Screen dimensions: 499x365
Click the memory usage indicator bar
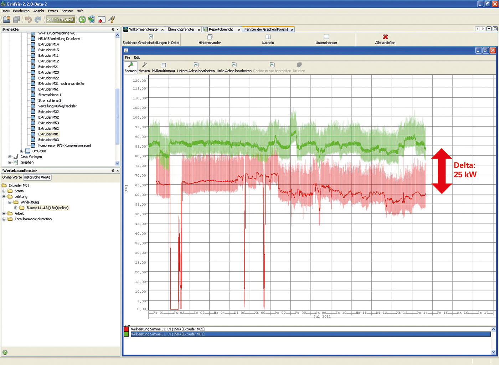pyautogui.click(x=60, y=20)
